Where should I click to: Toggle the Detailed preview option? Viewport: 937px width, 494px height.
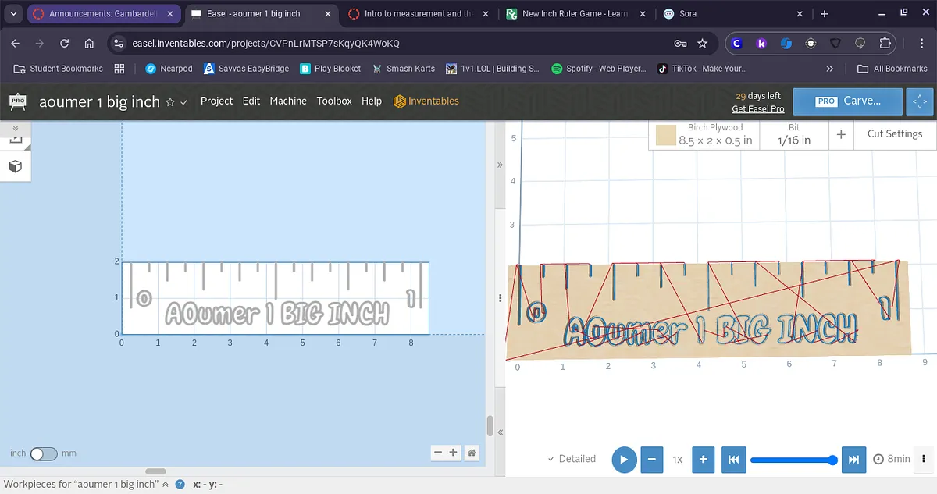tap(572, 459)
